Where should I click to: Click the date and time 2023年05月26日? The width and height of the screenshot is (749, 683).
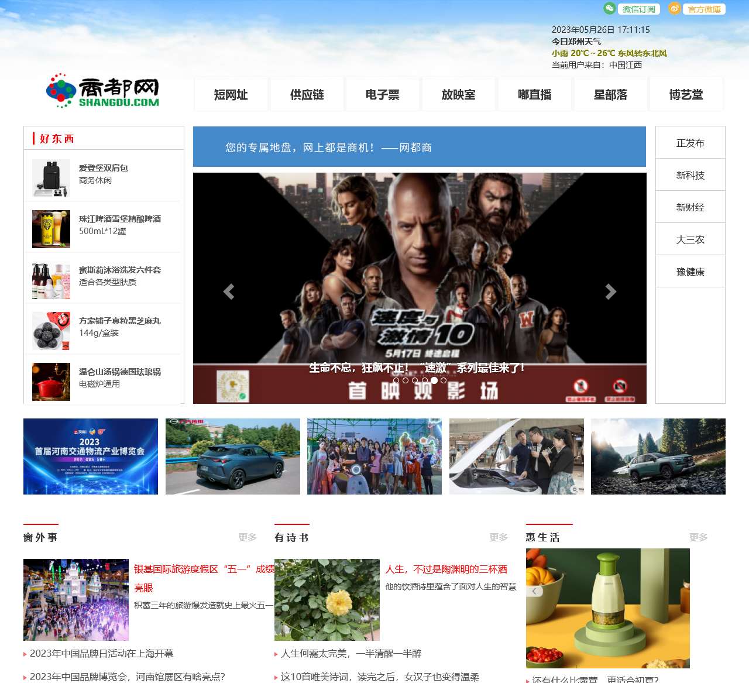[601, 30]
